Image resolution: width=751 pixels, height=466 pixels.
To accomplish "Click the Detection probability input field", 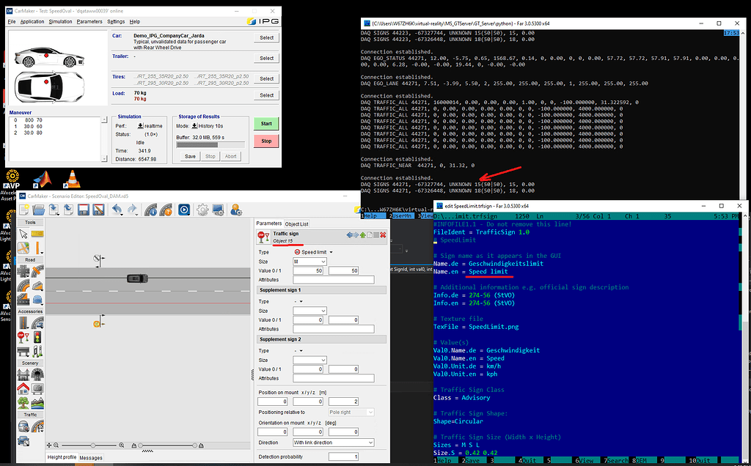I will (333, 457).
